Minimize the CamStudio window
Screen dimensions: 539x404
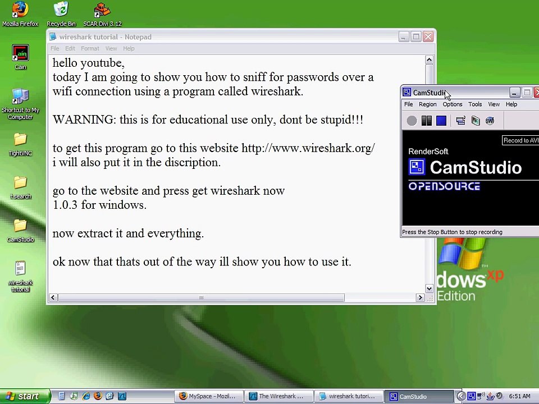[514, 93]
